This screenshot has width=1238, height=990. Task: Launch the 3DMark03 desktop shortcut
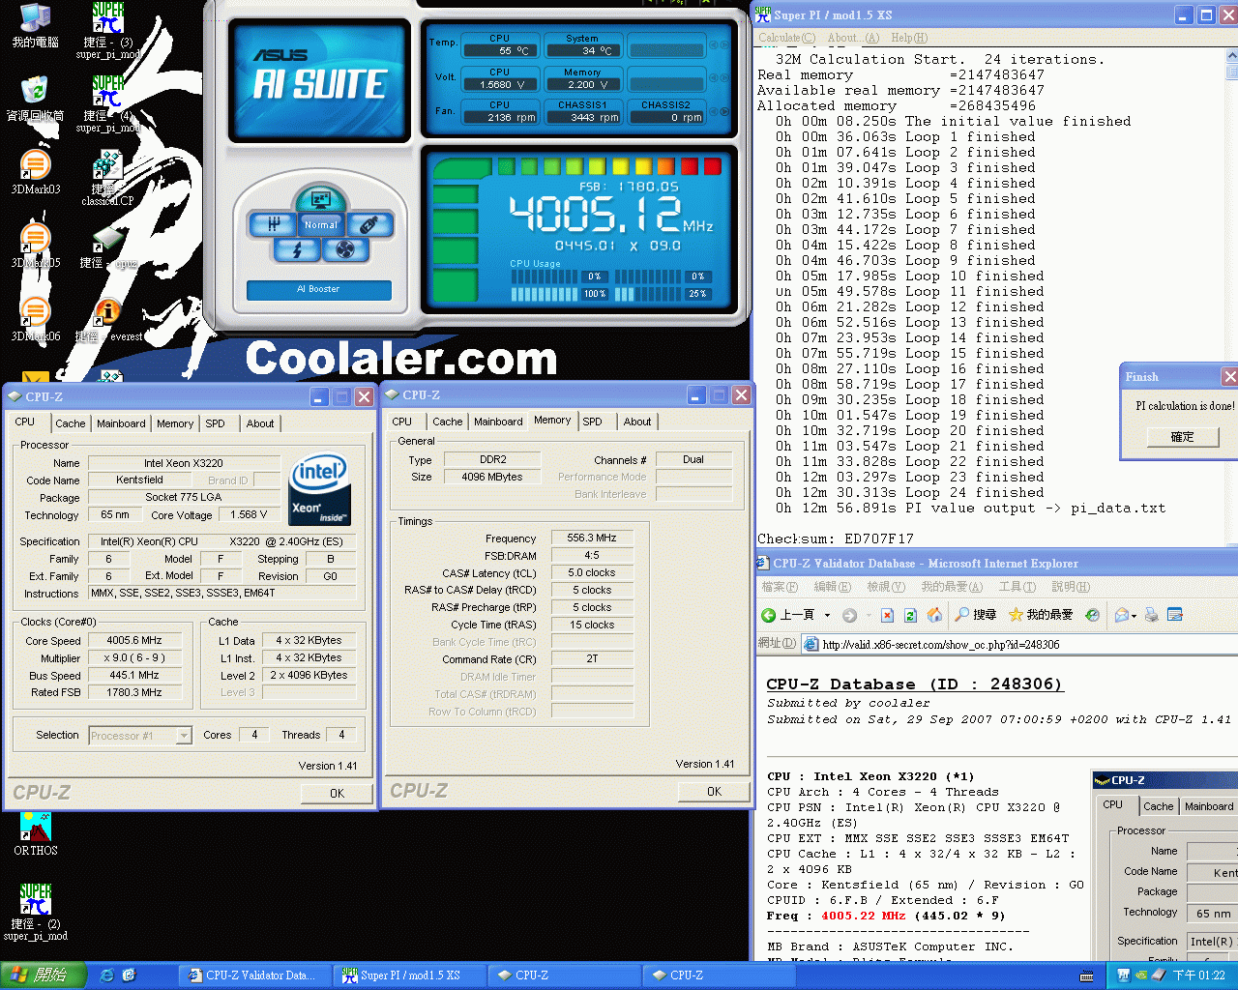point(36,172)
